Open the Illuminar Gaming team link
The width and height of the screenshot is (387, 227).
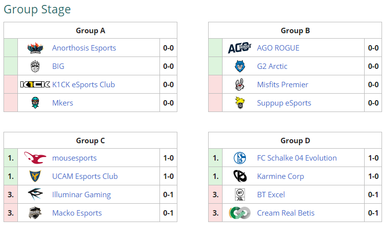81,195
